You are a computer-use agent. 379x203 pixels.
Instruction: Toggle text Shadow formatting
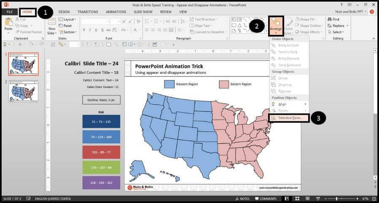102,30
